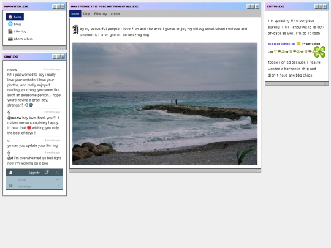Click the @d mention in chat
The width and height of the screenshot is (331, 248).
click(10, 158)
